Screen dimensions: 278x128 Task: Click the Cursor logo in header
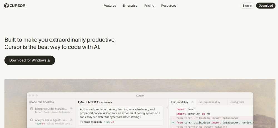tap(15, 6)
